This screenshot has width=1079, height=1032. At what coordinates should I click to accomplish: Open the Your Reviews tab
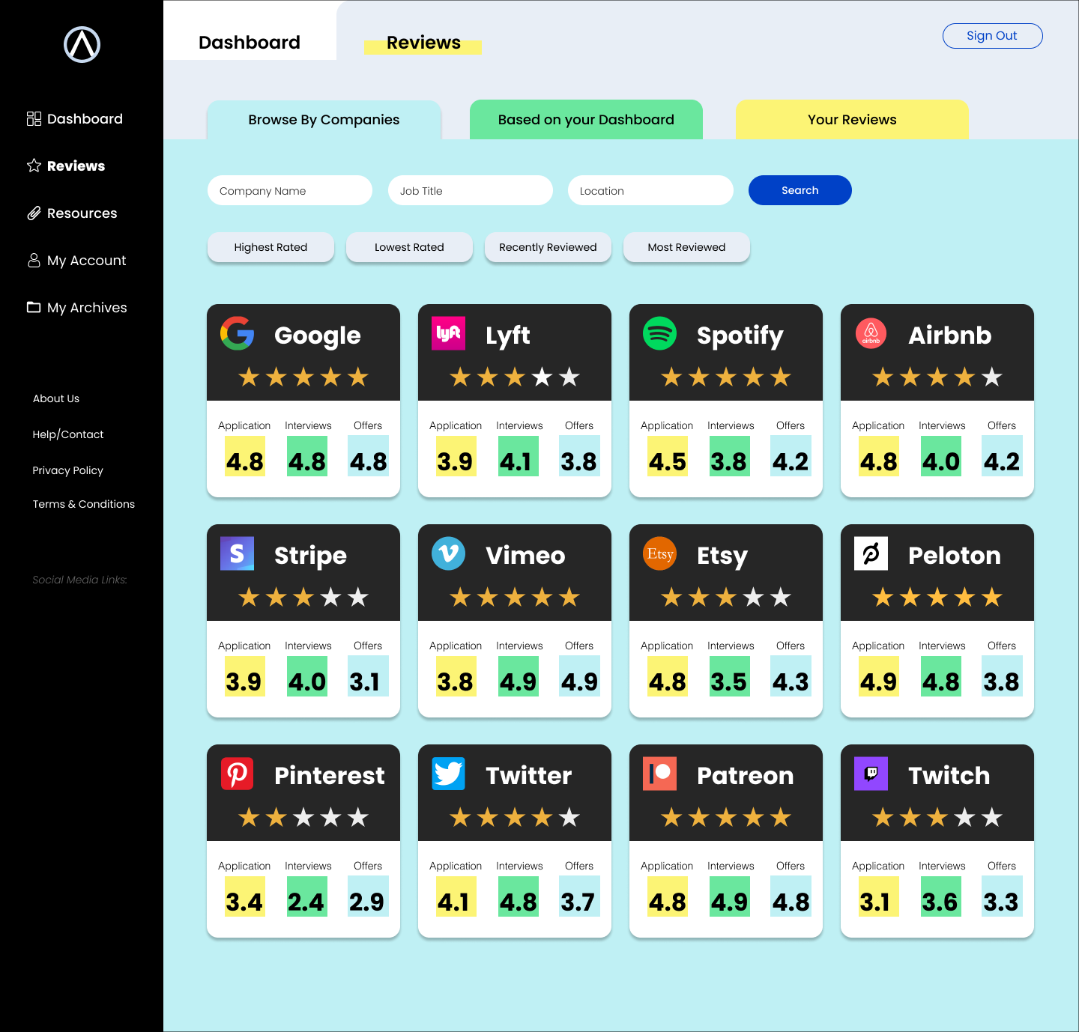(852, 120)
